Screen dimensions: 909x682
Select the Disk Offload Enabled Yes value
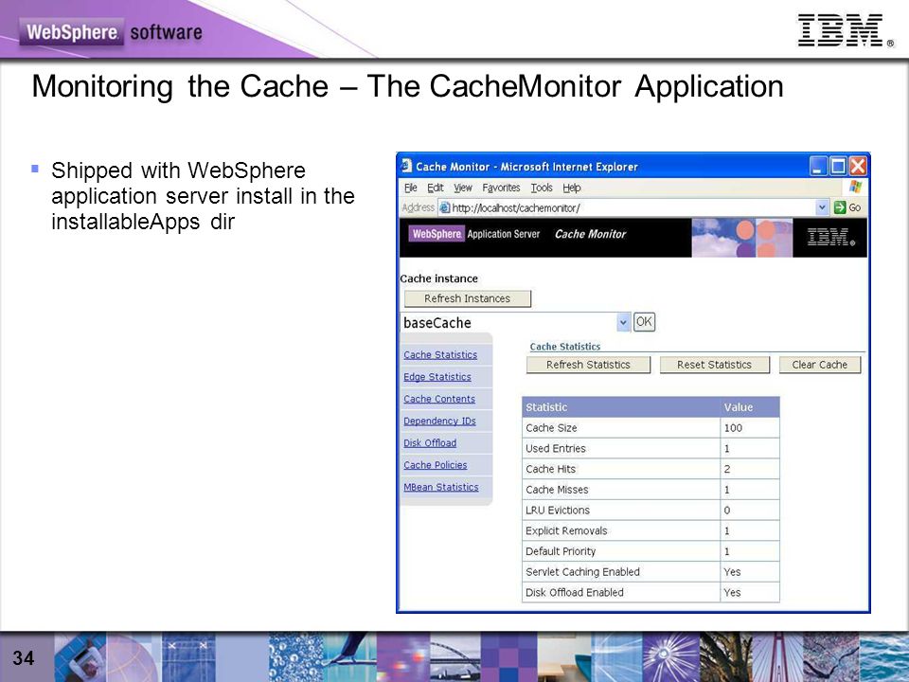[x=732, y=593]
